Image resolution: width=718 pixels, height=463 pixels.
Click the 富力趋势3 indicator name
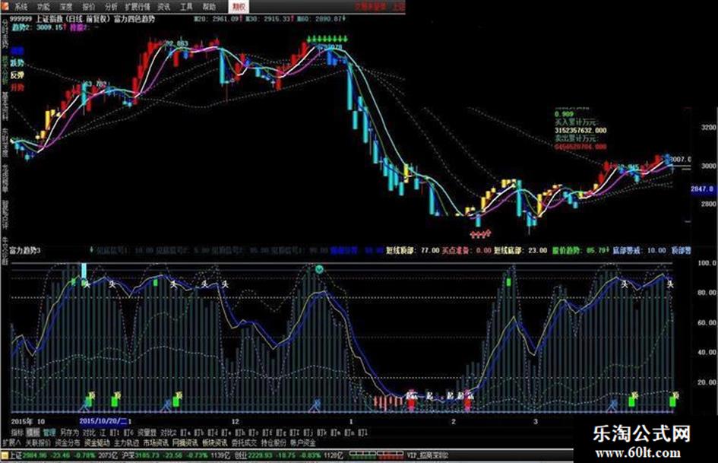(x=25, y=250)
